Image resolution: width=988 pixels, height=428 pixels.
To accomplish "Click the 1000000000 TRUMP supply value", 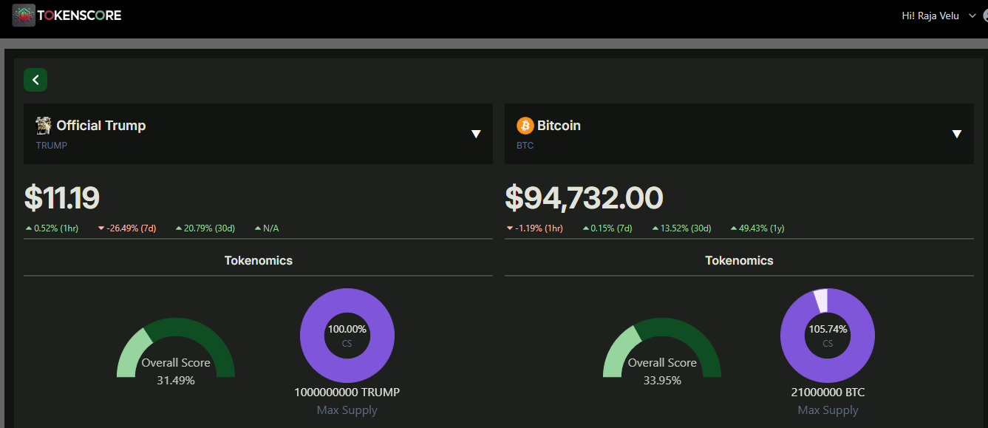I will (347, 393).
